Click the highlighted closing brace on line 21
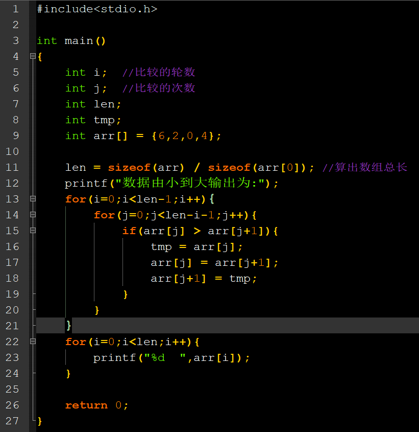 click(68, 326)
